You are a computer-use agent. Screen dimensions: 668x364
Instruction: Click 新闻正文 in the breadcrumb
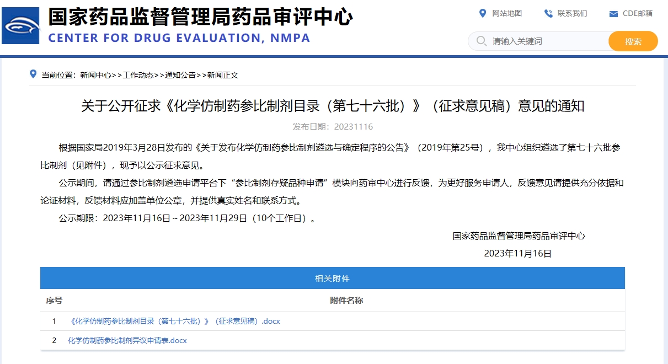[x=223, y=76]
